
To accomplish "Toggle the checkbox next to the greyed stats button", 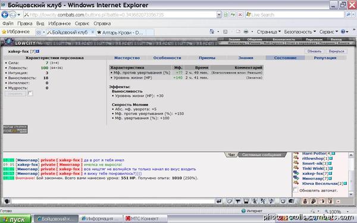I will (x=30, y=93).
